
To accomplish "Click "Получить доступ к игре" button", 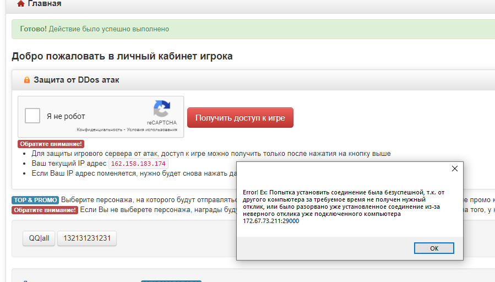I will (x=240, y=117).
